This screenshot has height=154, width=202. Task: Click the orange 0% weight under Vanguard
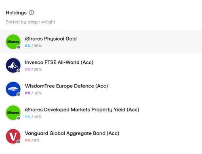(27, 140)
